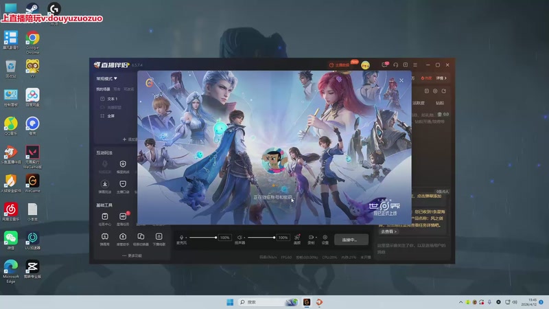Click 去查看 link in notification
The height and width of the screenshot is (309, 549).
(388, 231)
